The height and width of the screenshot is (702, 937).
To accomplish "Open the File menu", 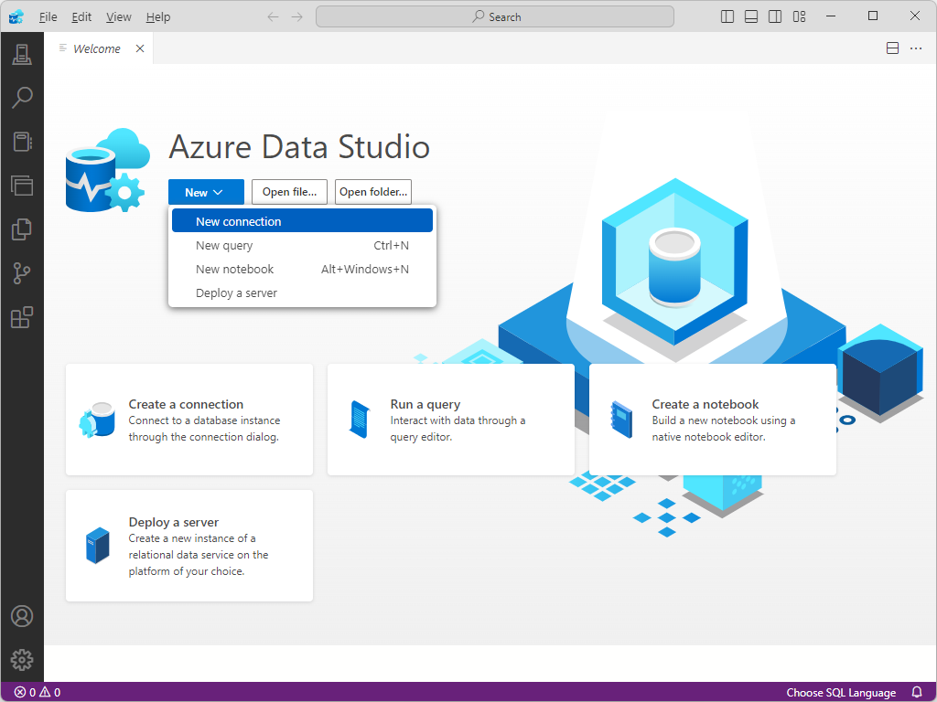I will click(48, 16).
